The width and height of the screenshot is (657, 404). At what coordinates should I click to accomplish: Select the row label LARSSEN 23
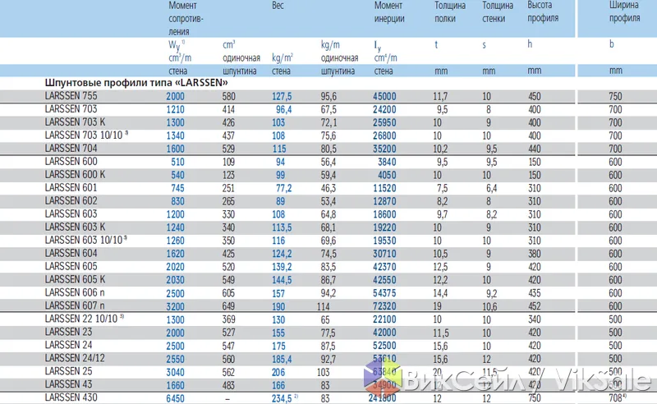(x=68, y=332)
